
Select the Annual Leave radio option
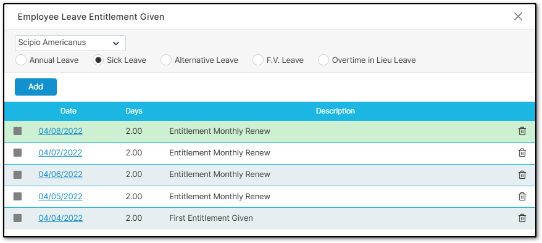tap(21, 60)
